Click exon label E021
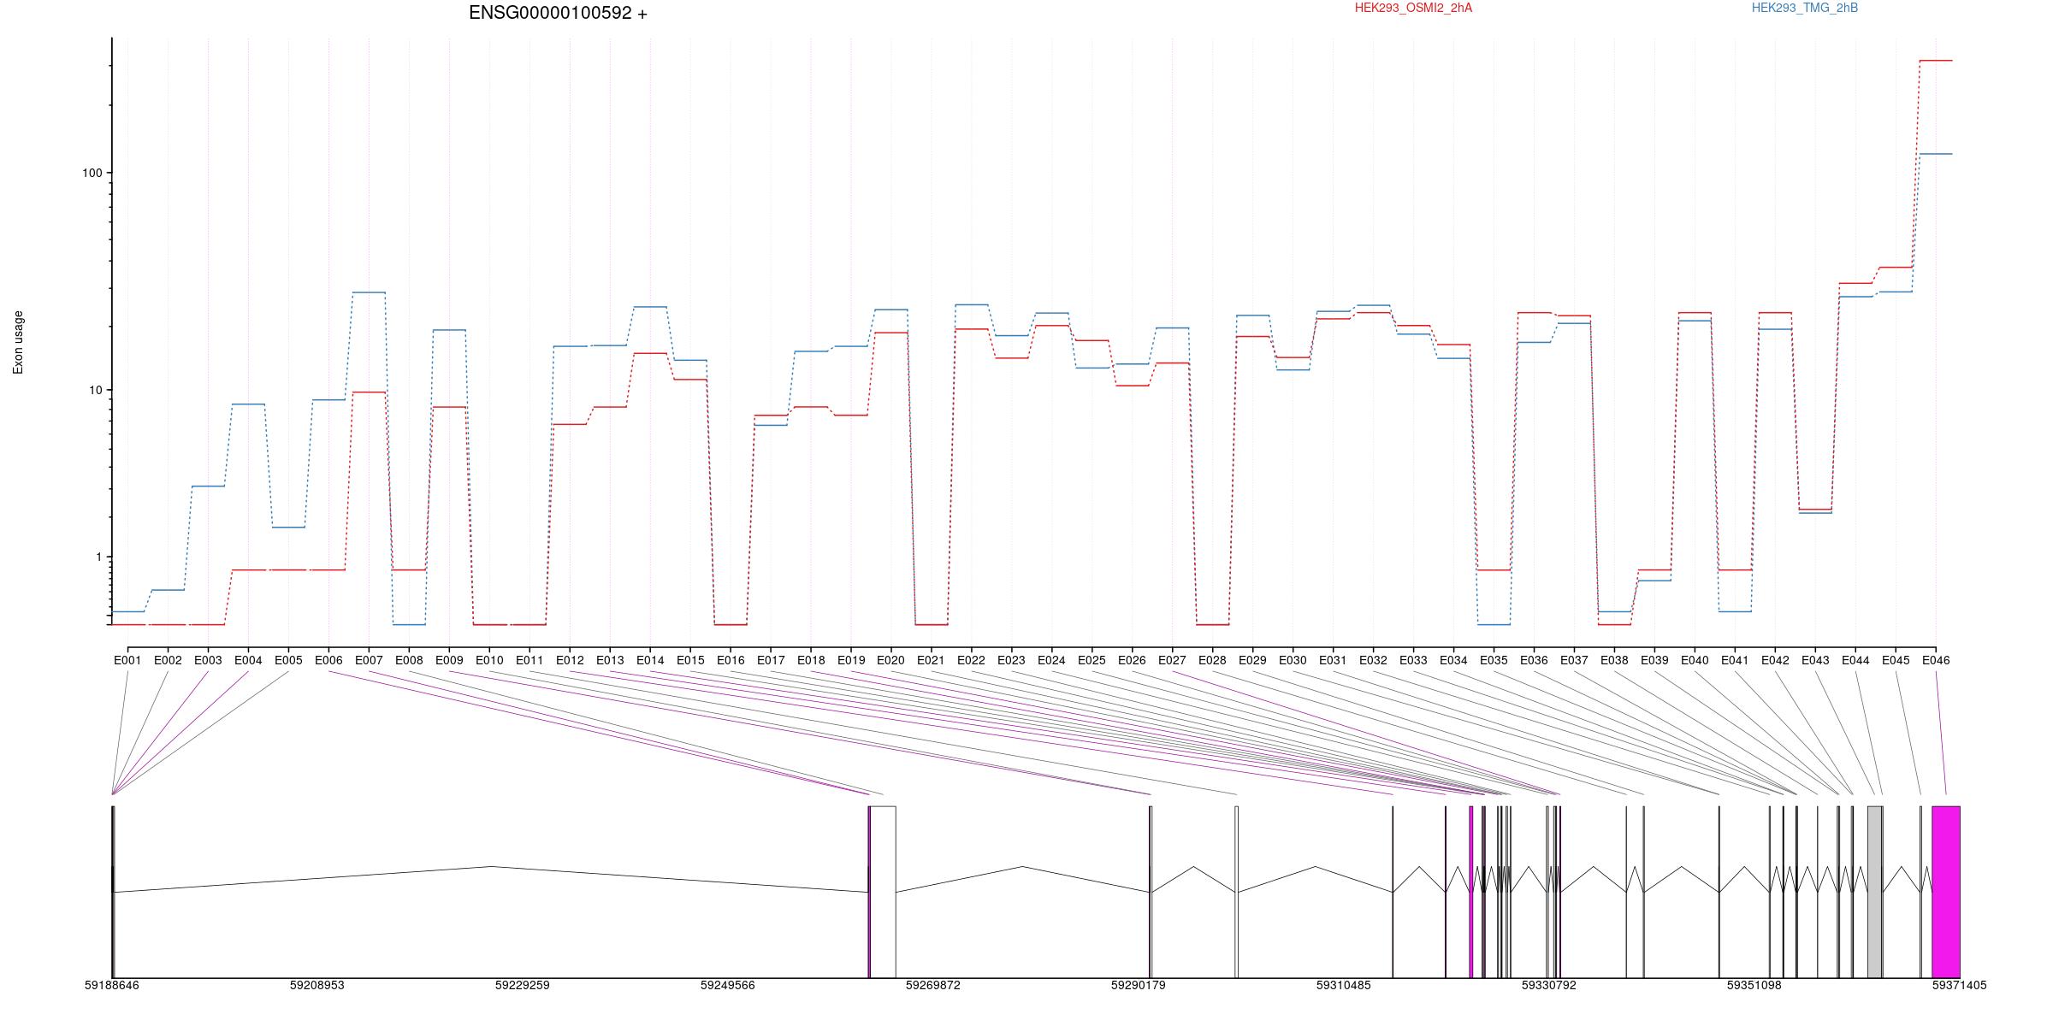This screenshot has height=1026, width=2053. (x=932, y=660)
